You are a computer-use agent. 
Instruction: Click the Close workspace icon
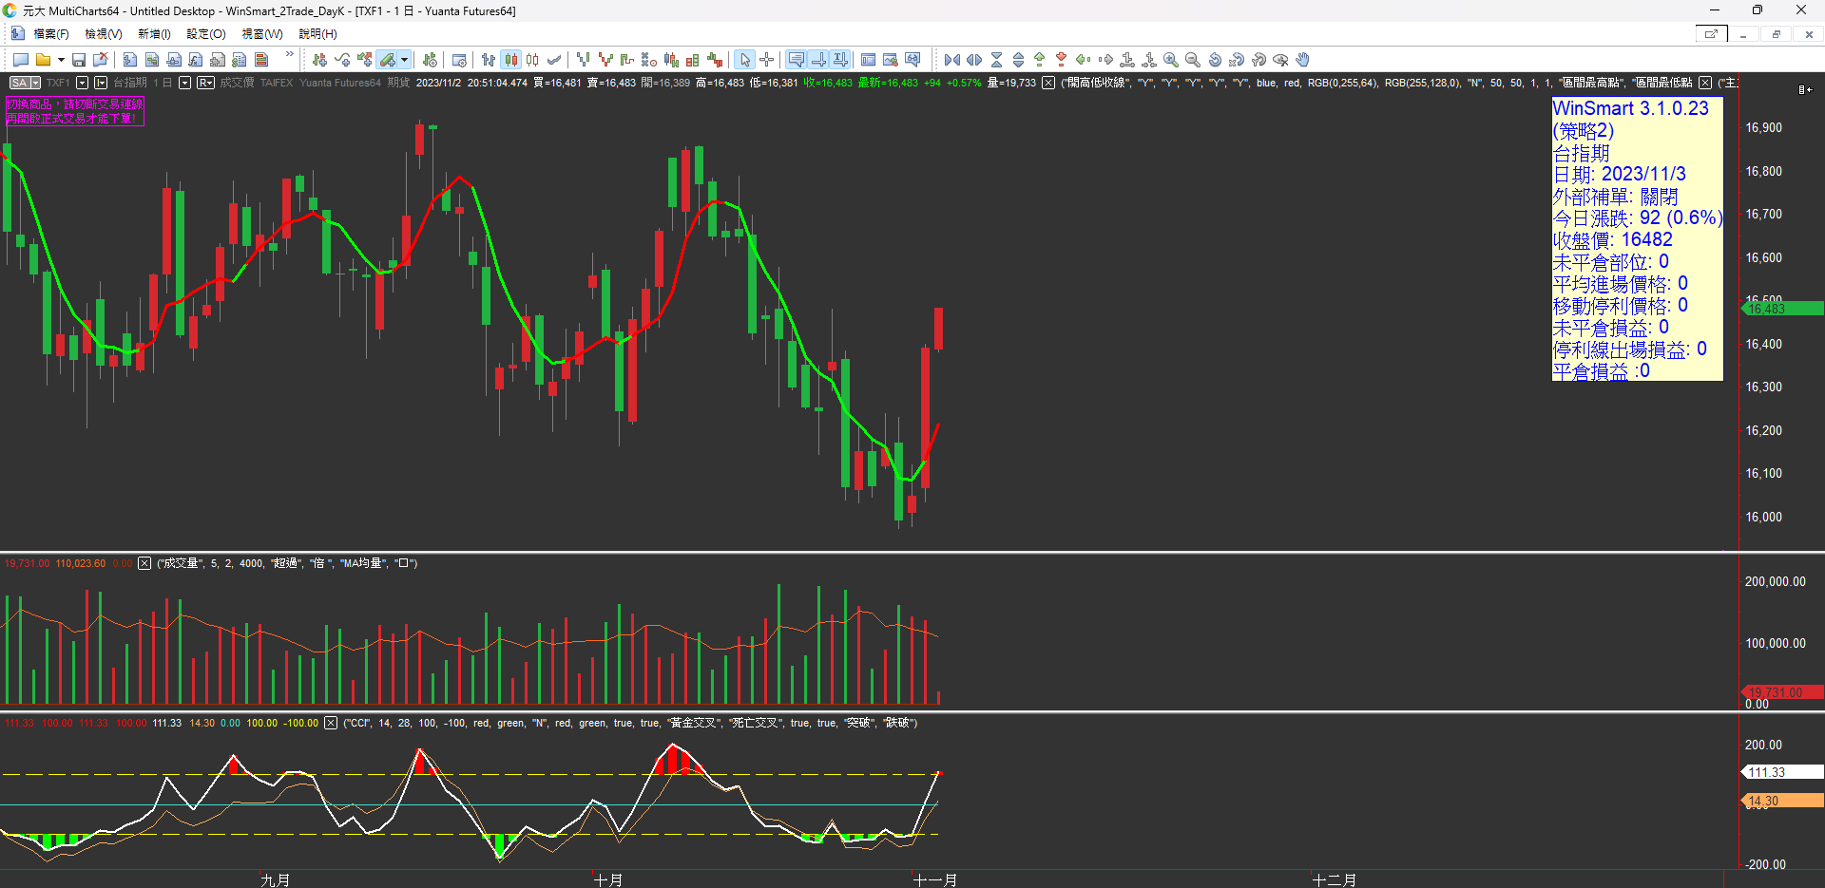[x=100, y=60]
